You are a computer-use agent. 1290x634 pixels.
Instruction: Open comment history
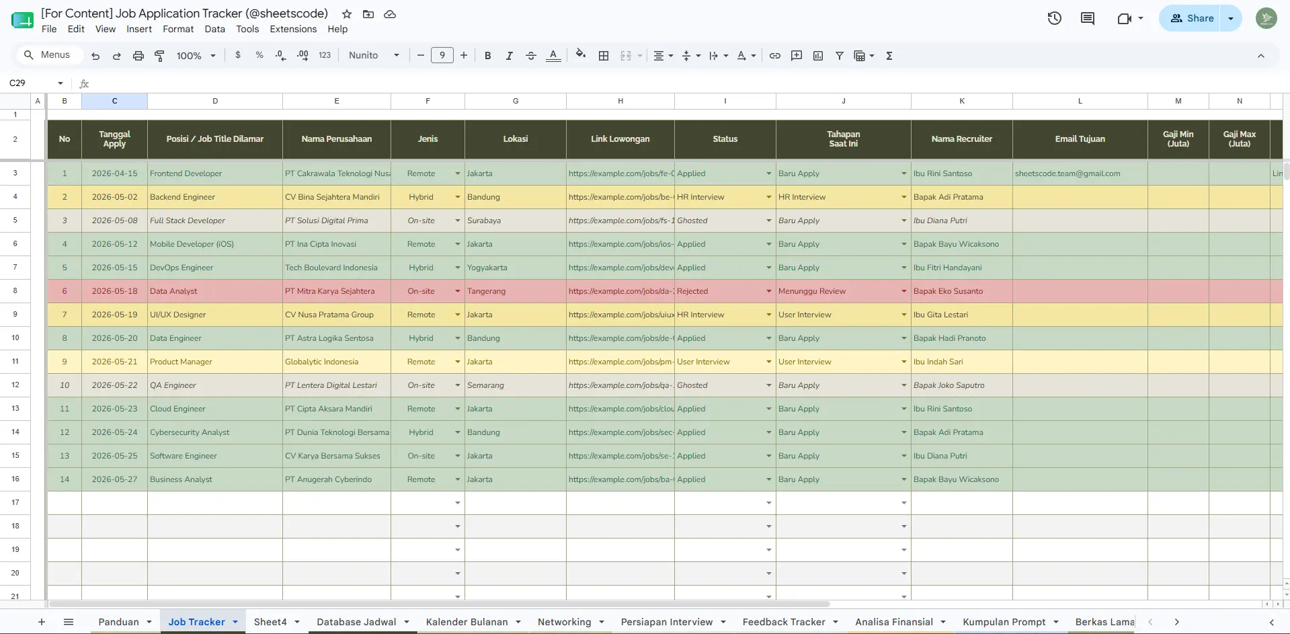pos(1088,18)
